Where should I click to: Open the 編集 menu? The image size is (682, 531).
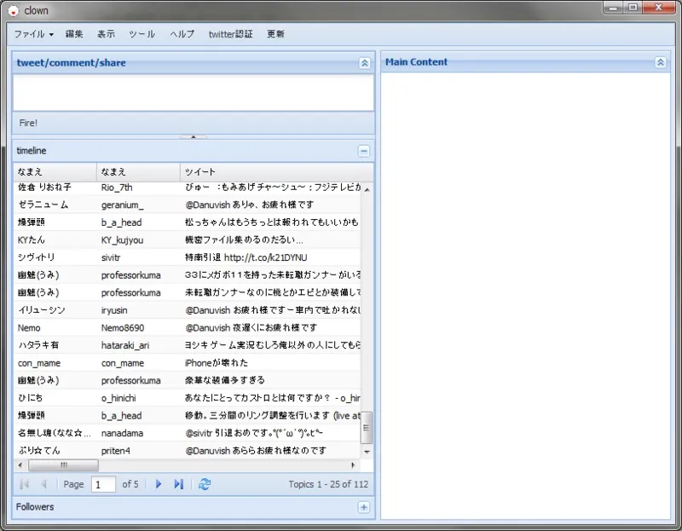74,34
